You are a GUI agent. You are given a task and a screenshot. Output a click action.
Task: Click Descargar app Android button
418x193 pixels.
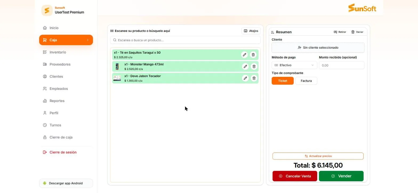pos(66,183)
